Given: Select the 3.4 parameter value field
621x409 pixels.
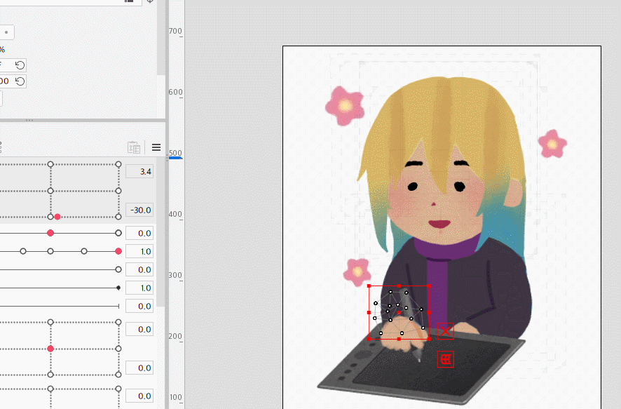Looking at the screenshot, I should point(139,172).
